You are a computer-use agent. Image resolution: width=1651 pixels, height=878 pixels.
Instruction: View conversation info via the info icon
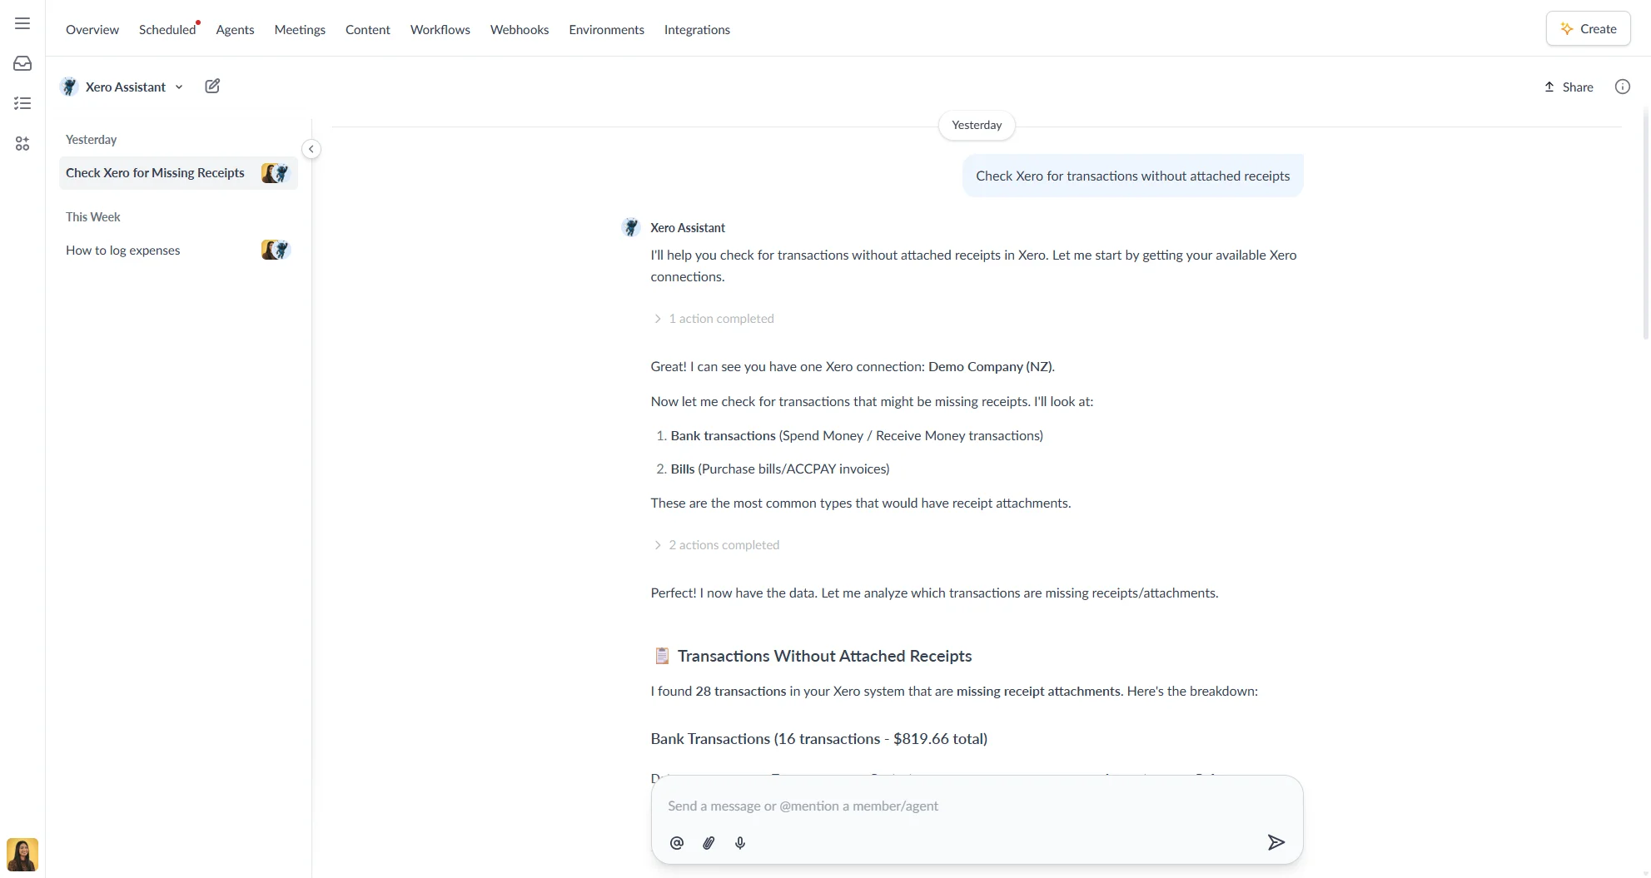pos(1622,86)
